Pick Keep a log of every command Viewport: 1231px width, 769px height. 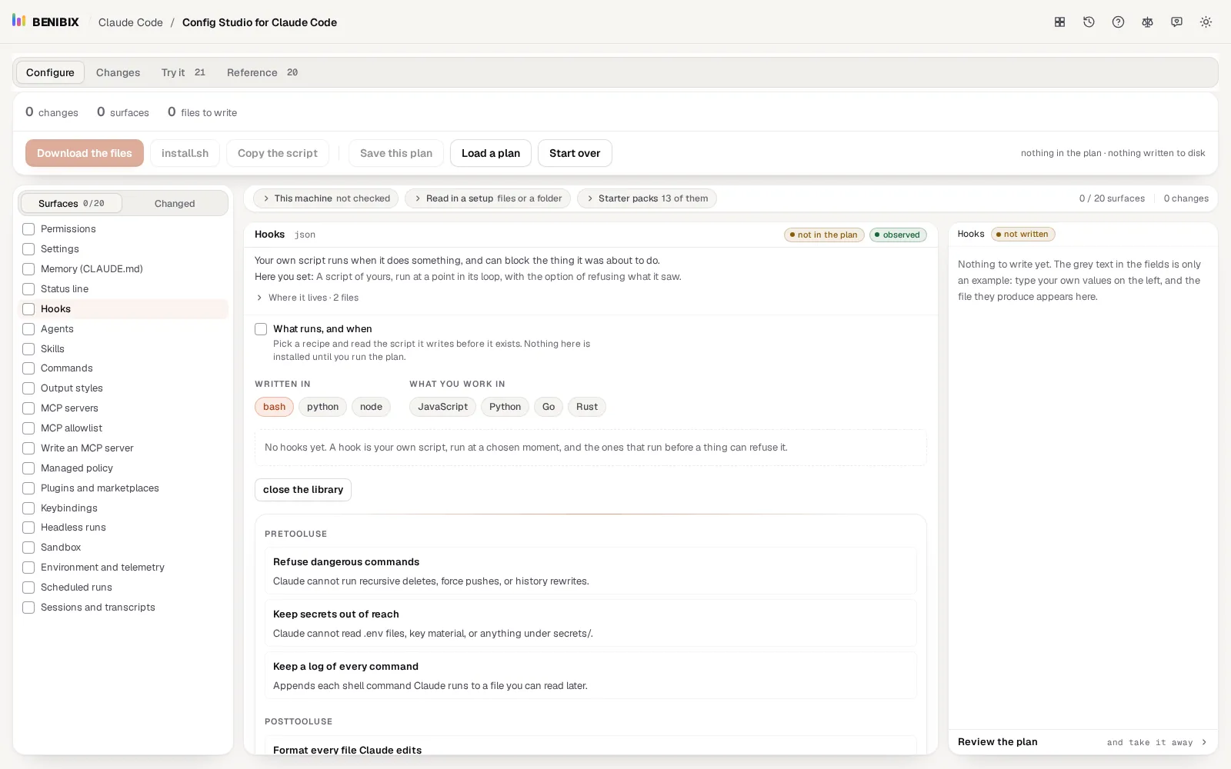[x=591, y=676]
